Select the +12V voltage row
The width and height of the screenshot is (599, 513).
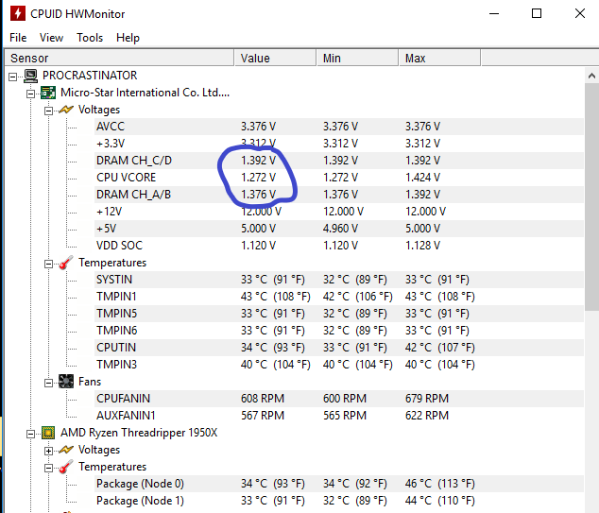pyautogui.click(x=339, y=212)
